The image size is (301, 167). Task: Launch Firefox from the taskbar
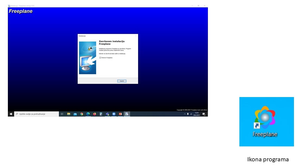[94, 114]
